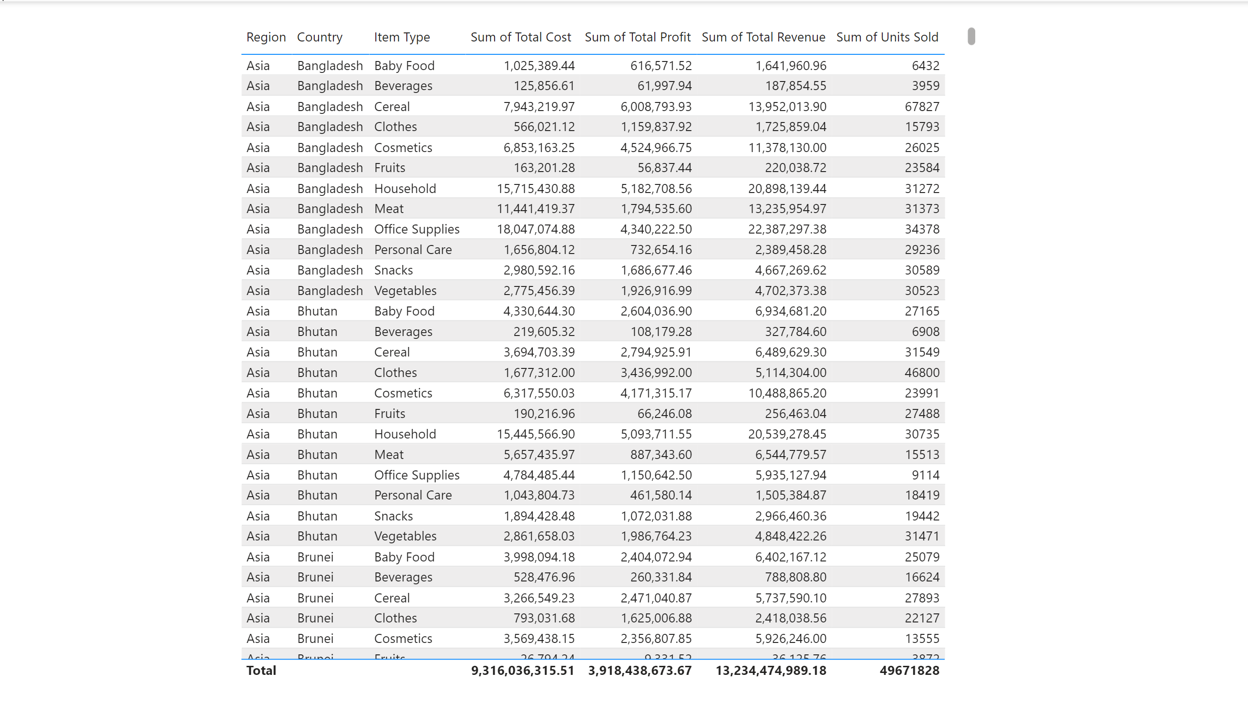
Task: Select the Bangladesh Baby Food row
Action: (x=593, y=65)
